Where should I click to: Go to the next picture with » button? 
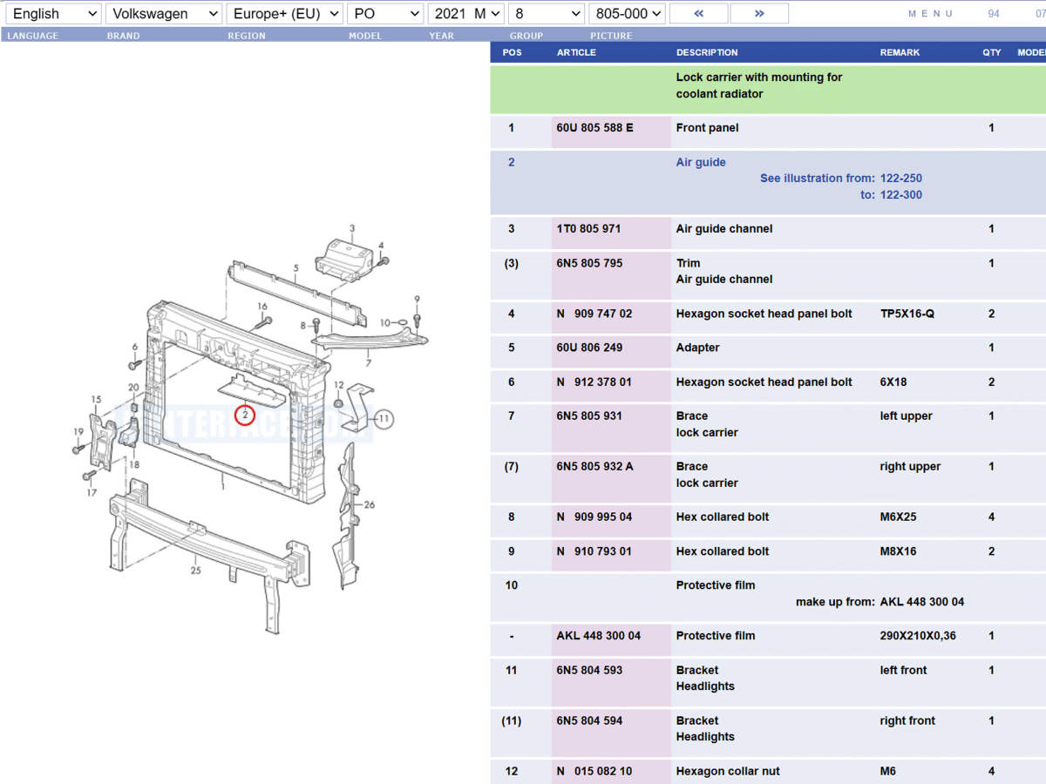[x=759, y=14]
